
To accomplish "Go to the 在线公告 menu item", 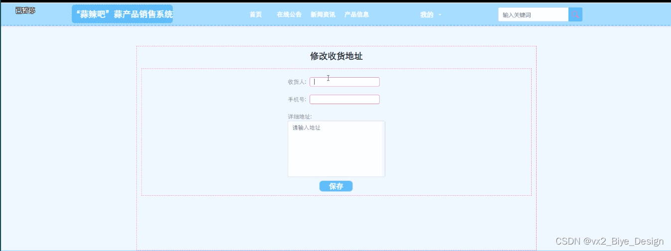I will coord(289,14).
